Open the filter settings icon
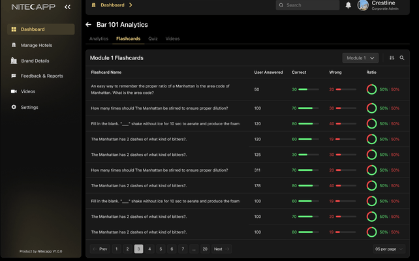 pos(392,57)
